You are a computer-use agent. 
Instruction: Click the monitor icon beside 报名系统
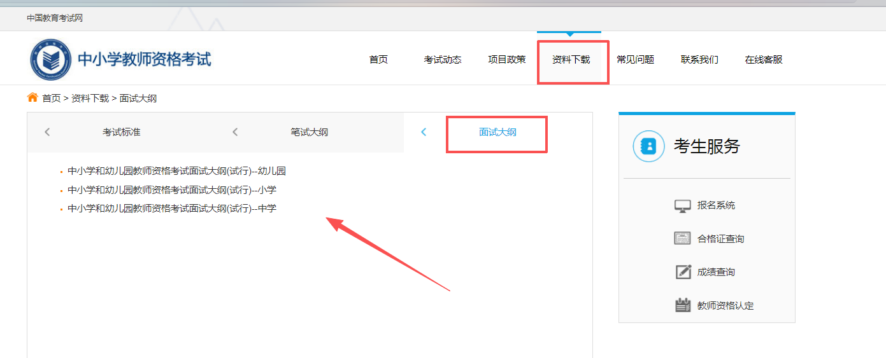click(x=682, y=205)
